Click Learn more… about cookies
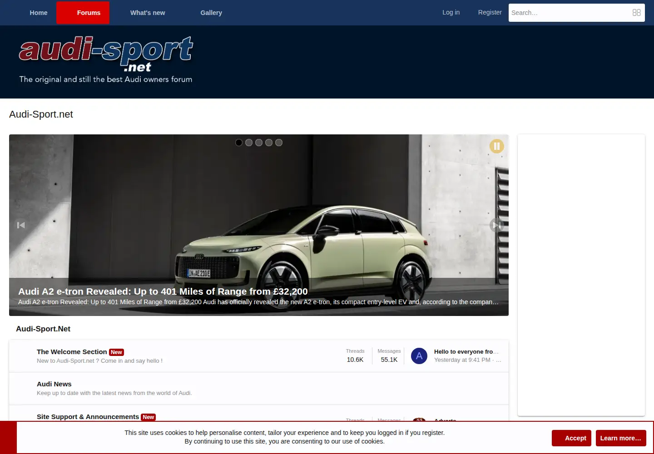This screenshot has width=654, height=454. 621,438
